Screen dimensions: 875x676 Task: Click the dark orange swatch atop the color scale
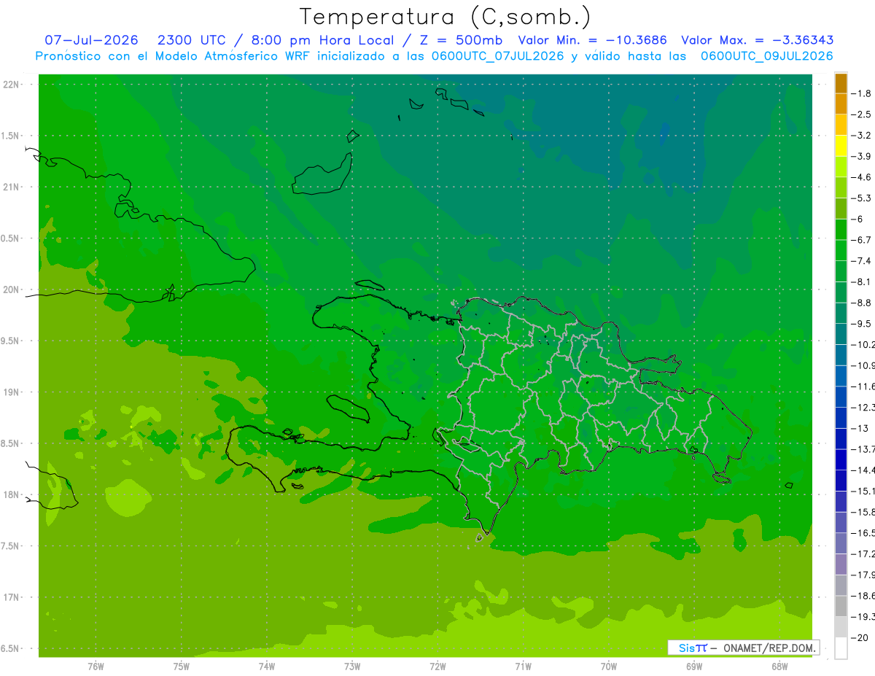(x=841, y=83)
